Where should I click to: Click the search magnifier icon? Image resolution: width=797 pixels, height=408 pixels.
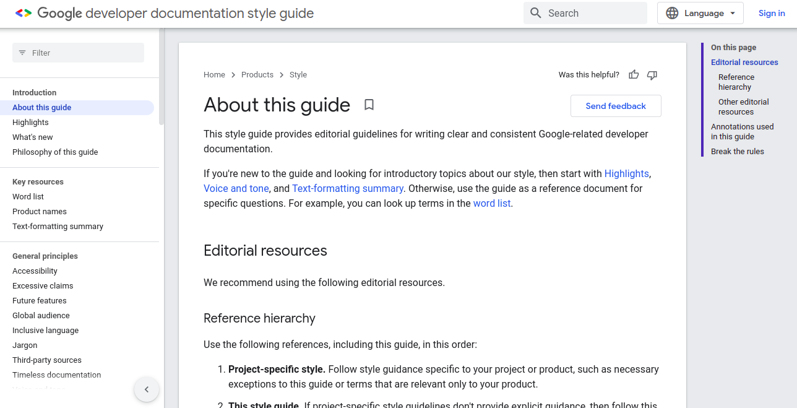tap(536, 13)
